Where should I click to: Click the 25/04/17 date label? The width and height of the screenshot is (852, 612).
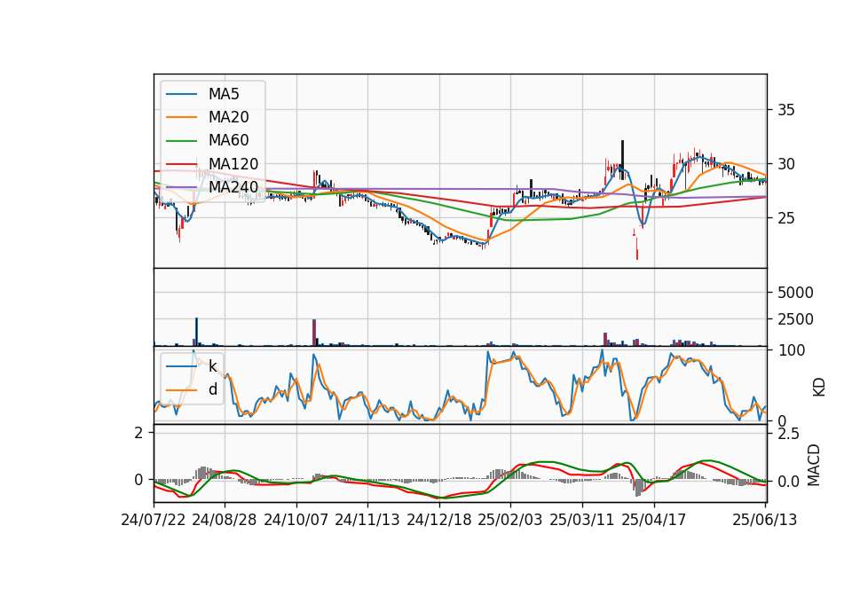click(654, 521)
